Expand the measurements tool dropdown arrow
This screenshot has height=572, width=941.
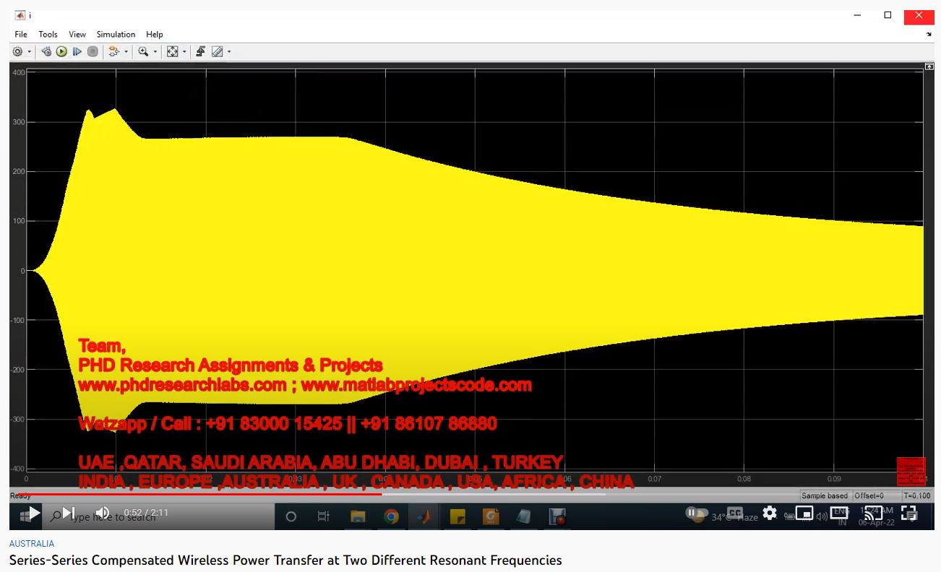(229, 52)
